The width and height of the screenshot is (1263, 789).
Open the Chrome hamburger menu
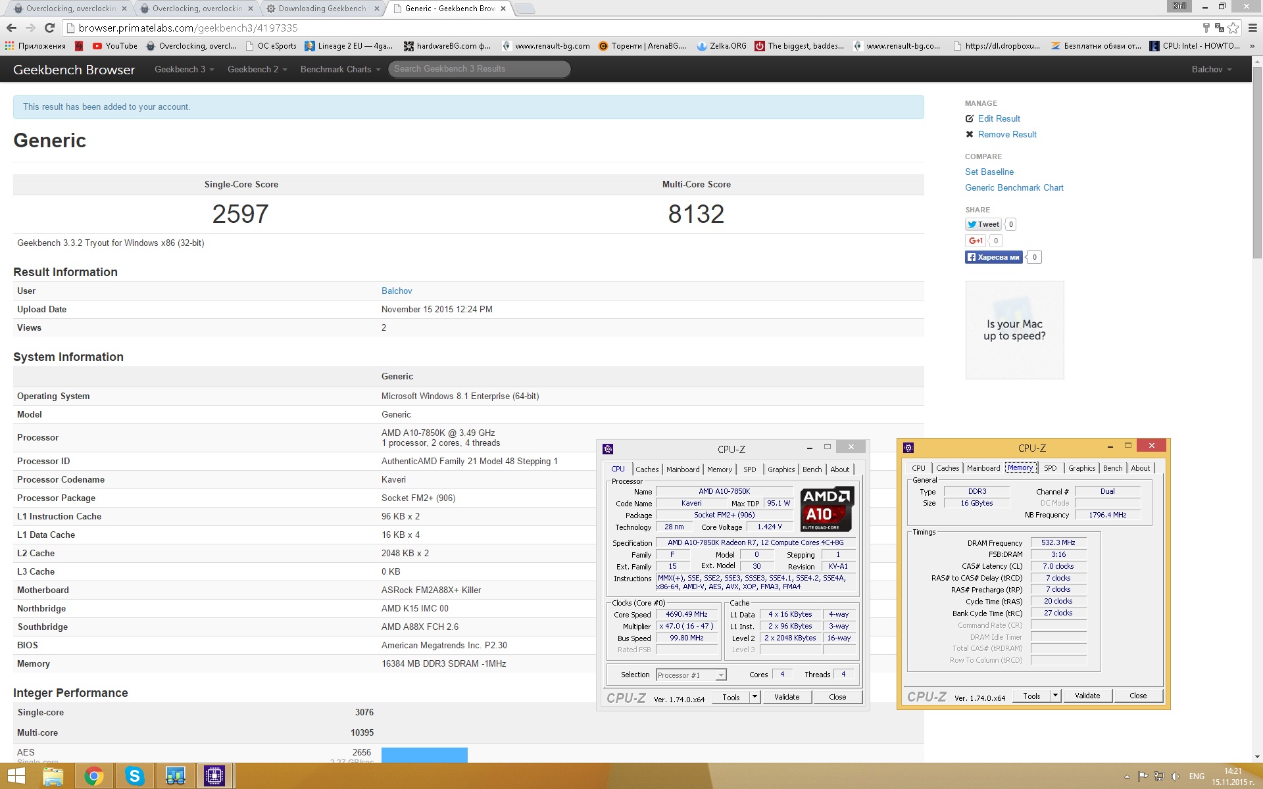(1252, 28)
